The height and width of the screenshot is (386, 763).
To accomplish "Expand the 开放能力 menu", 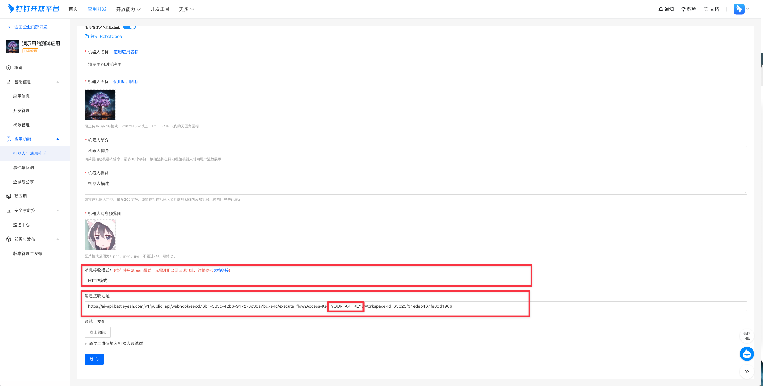I will tap(128, 9).
